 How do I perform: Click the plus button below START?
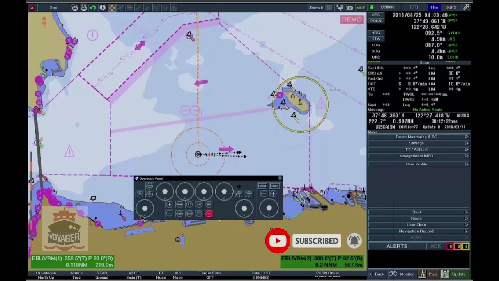click(x=273, y=194)
